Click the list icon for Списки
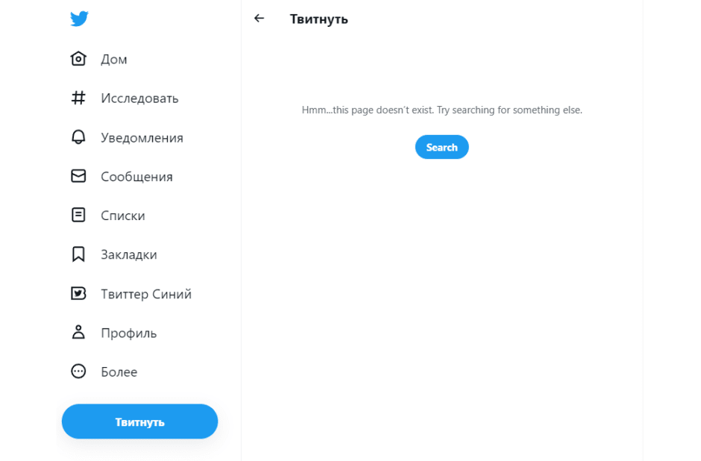This screenshot has height=461, width=701. point(78,215)
